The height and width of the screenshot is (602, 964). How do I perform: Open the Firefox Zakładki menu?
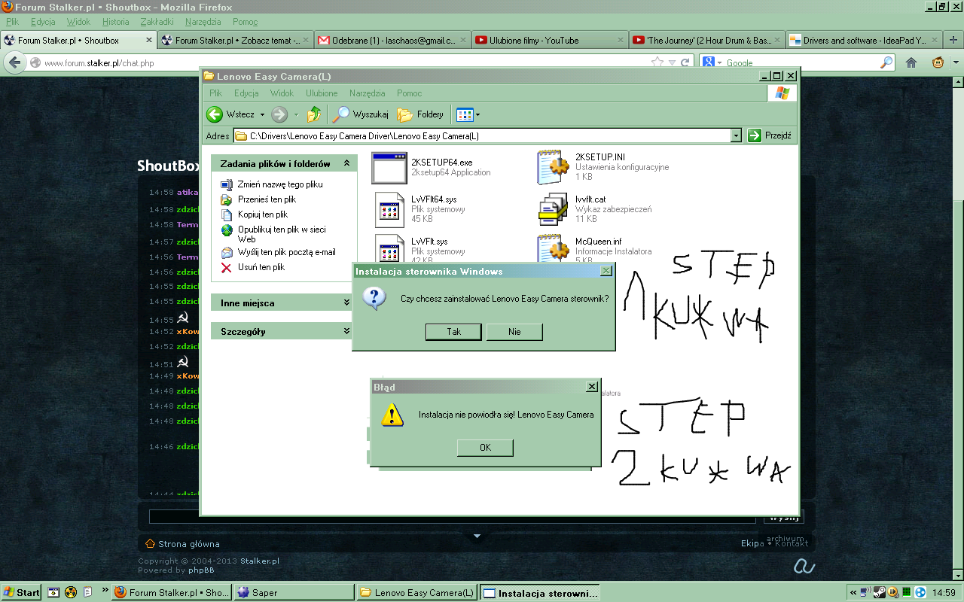click(157, 22)
